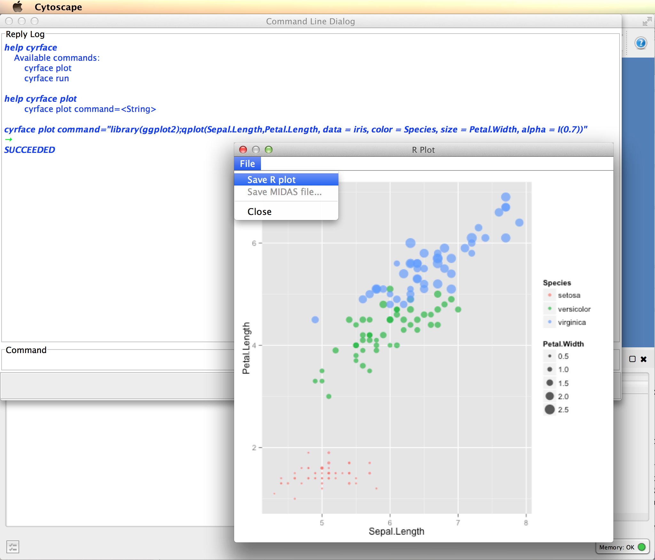Image resolution: width=655 pixels, height=560 pixels.
Task: Open the File menu in R Plot
Action: click(247, 164)
